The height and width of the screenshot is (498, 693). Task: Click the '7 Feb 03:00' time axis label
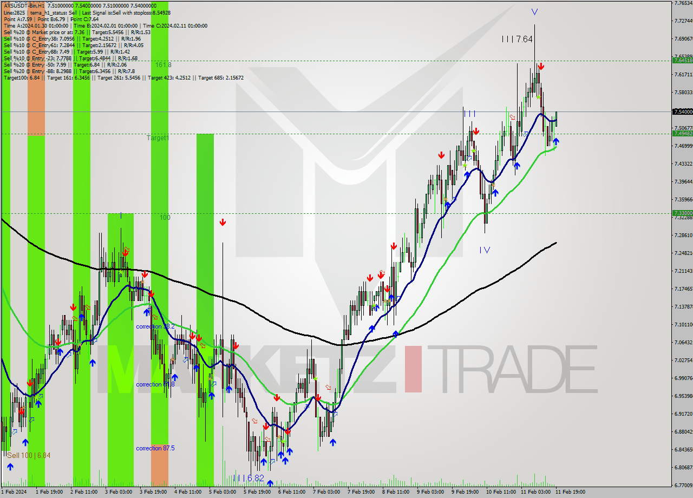325,492
